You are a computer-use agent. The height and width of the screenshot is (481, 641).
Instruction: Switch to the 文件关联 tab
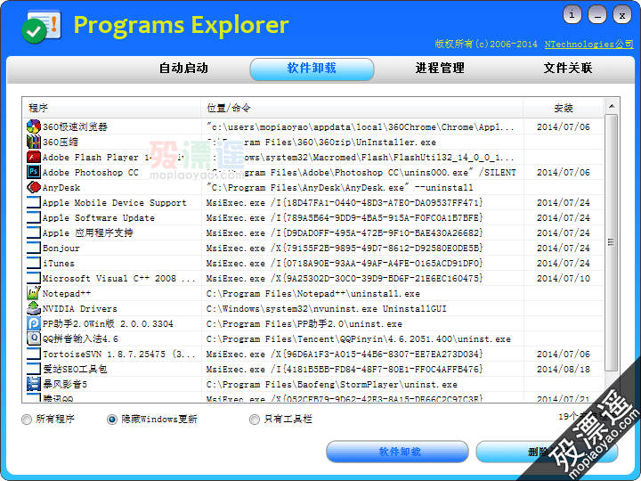pos(568,68)
